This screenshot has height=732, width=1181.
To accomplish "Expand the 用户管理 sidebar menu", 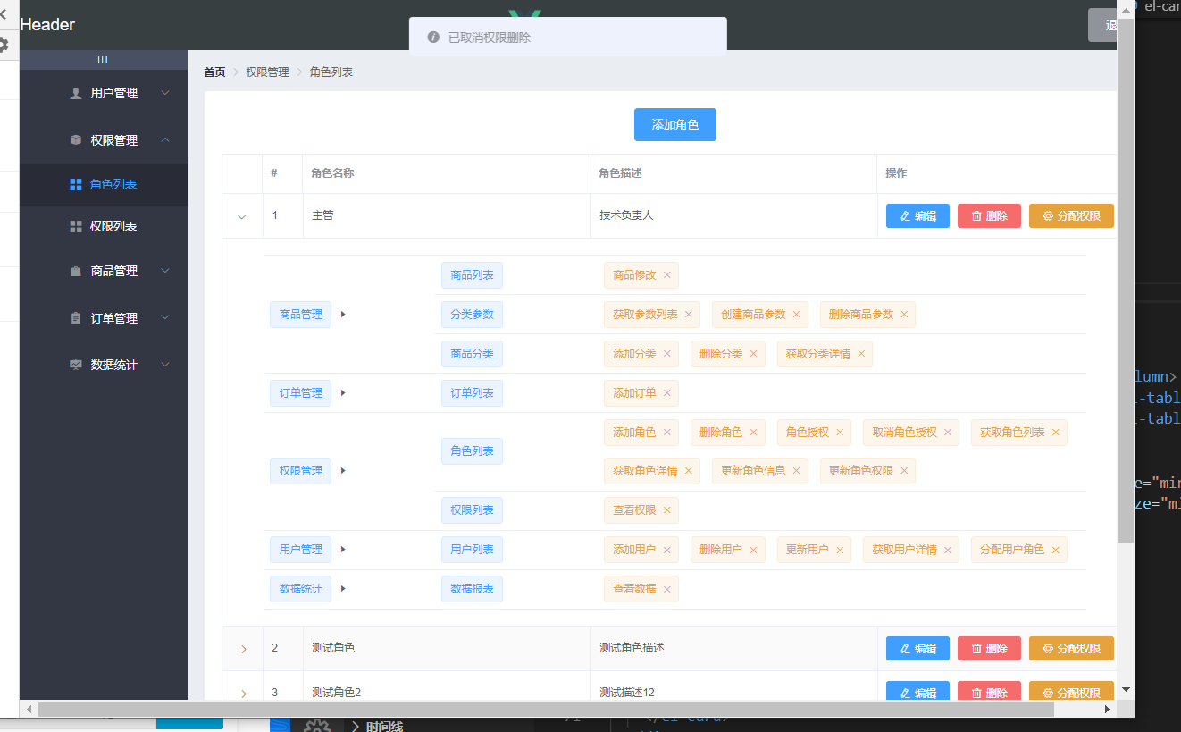I will 104,93.
